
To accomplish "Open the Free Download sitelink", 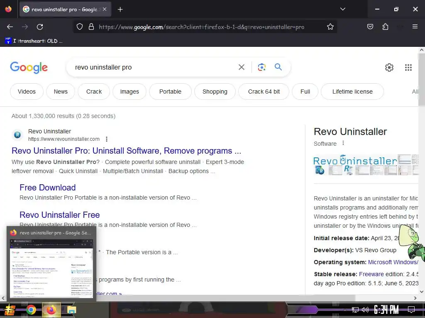I will 47,188.
